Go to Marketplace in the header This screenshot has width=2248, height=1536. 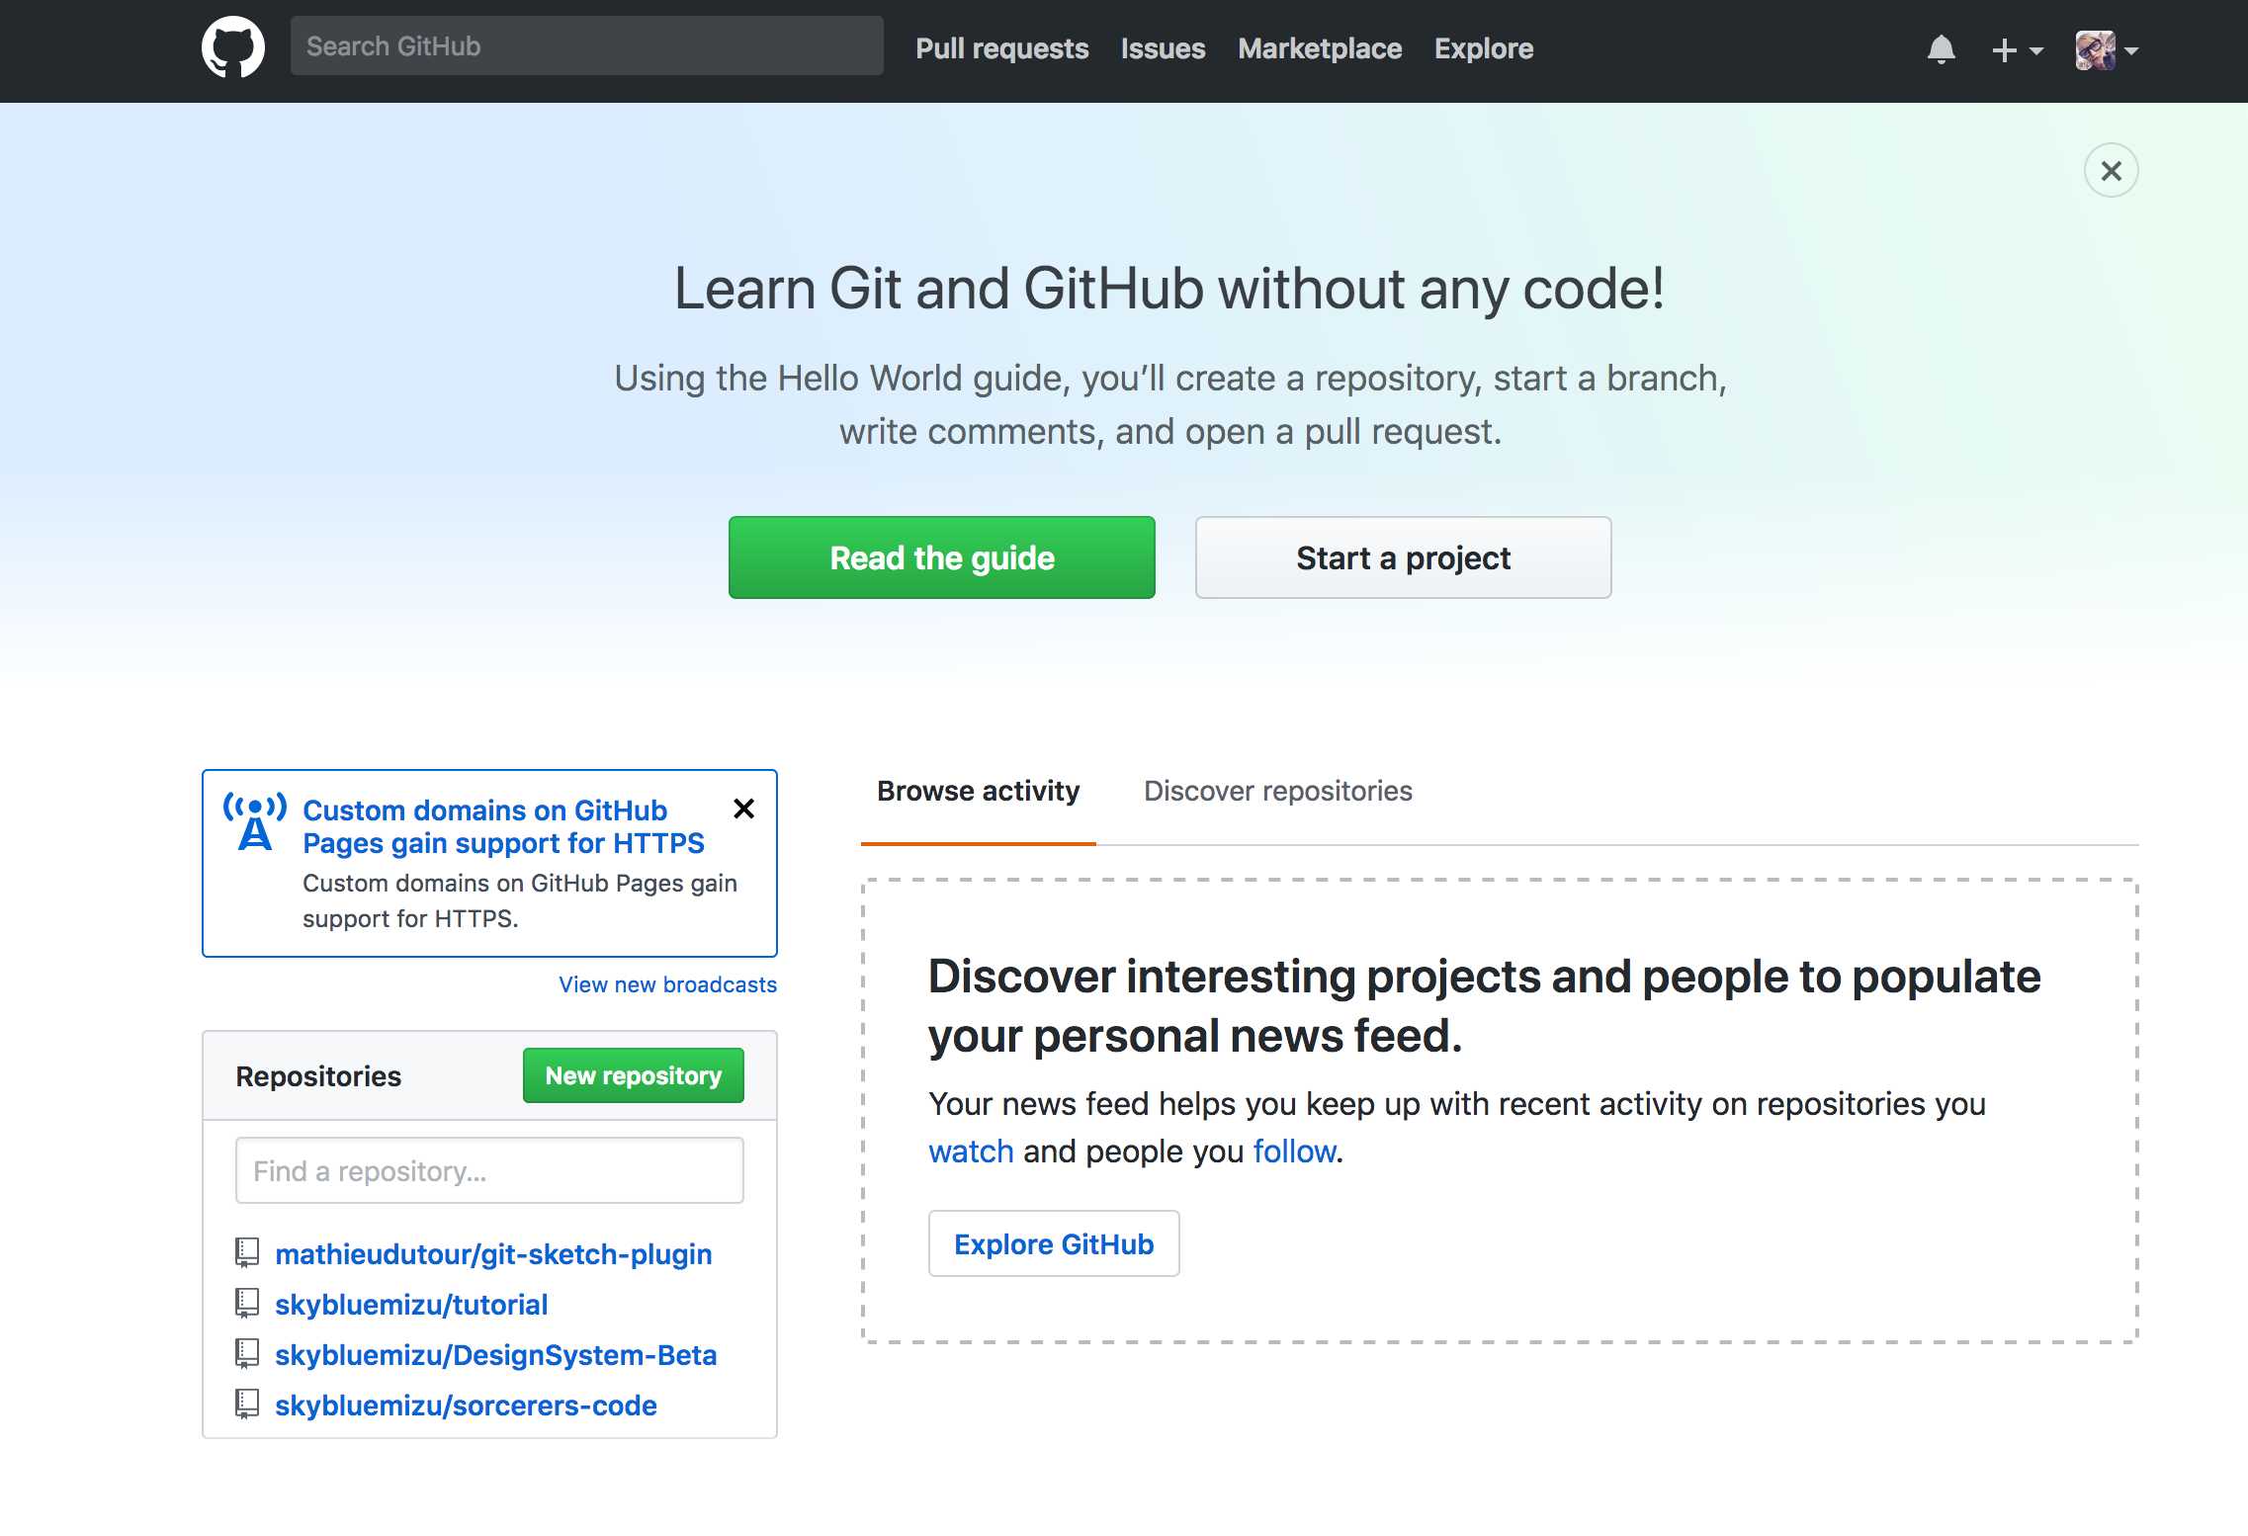[1319, 48]
